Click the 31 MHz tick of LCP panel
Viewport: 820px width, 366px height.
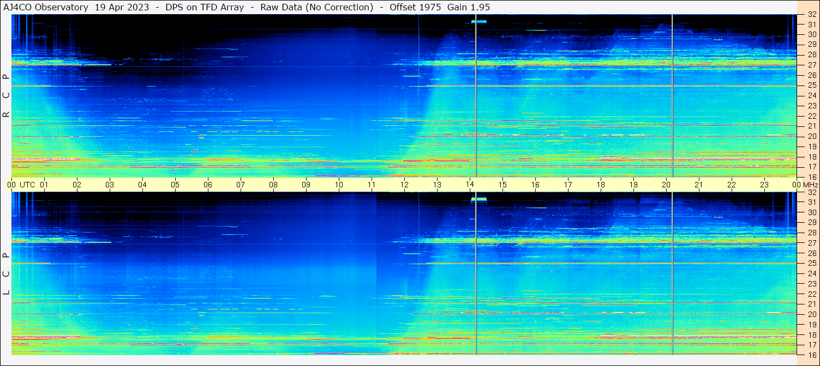[812, 202]
